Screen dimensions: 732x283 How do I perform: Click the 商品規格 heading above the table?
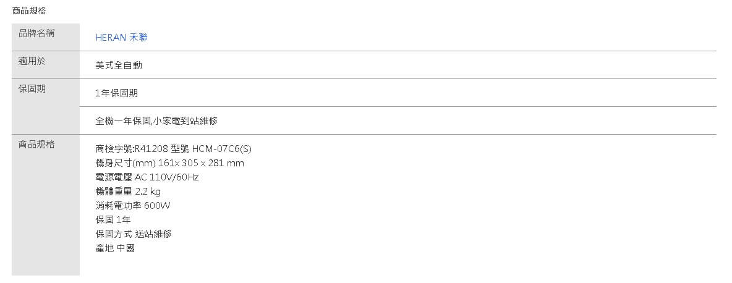click(x=29, y=11)
